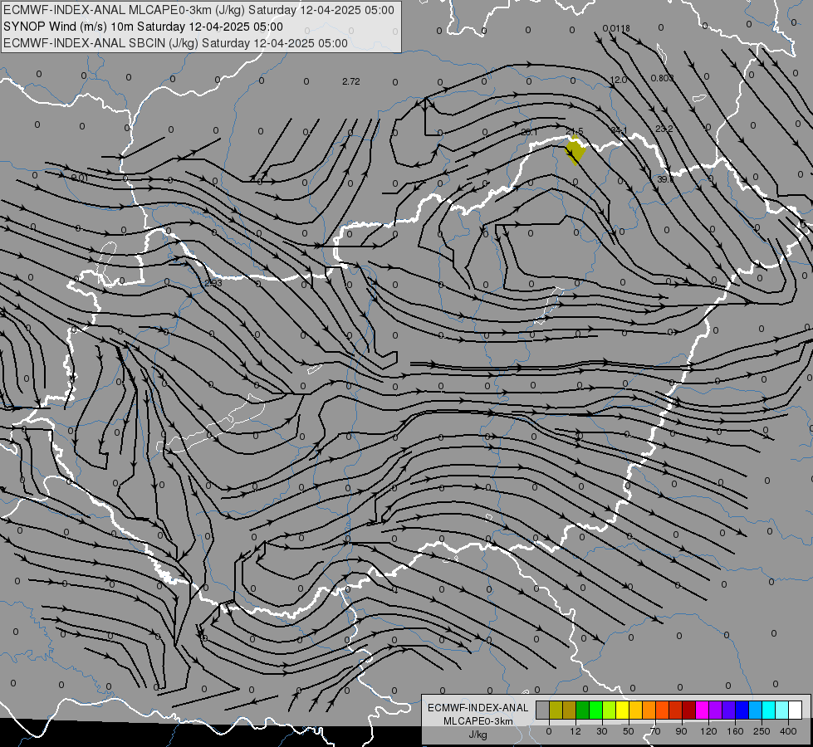Click the MLCAPE0-3km title line at top

198,10
